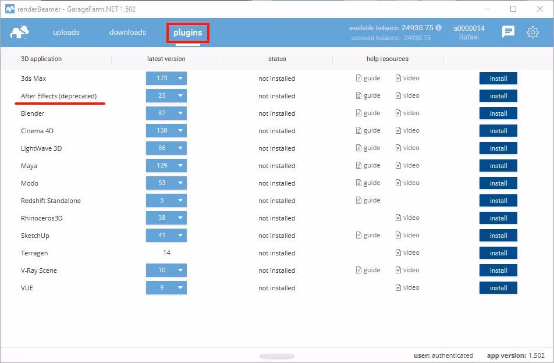This screenshot has width=554, height=363.
Task: Install the SketchUp plugin
Action: (498, 236)
